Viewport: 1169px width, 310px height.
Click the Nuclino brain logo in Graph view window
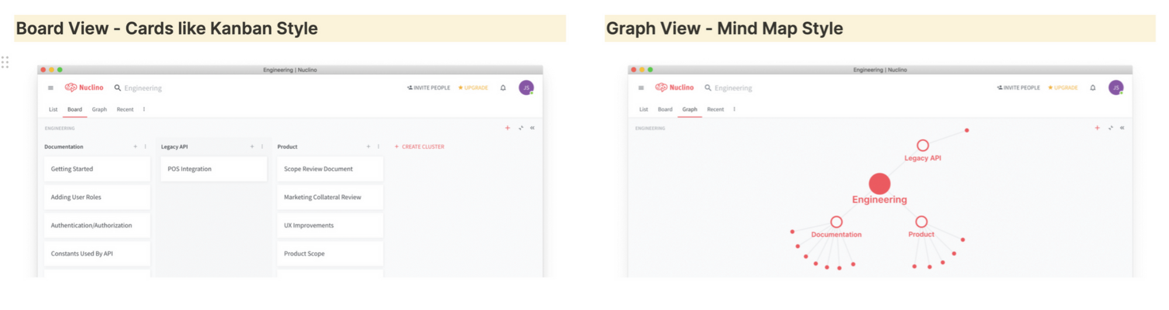(660, 87)
